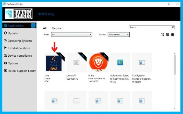Open the Brave browser application icon

click(98, 62)
